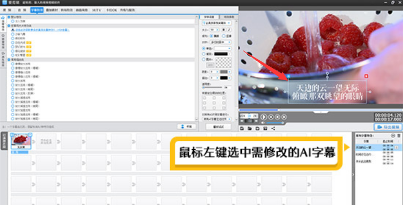
Task: Switch to the 特效参数 settings tab
Action: pyautogui.click(x=229, y=17)
